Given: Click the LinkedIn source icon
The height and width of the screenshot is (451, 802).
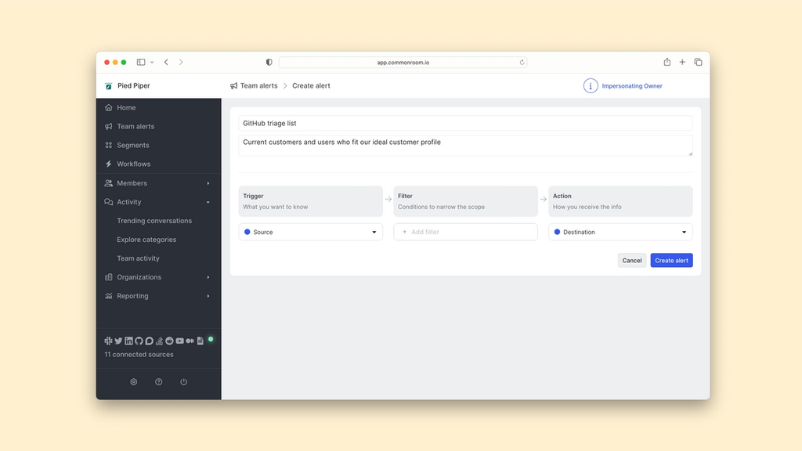Looking at the screenshot, I should point(128,341).
